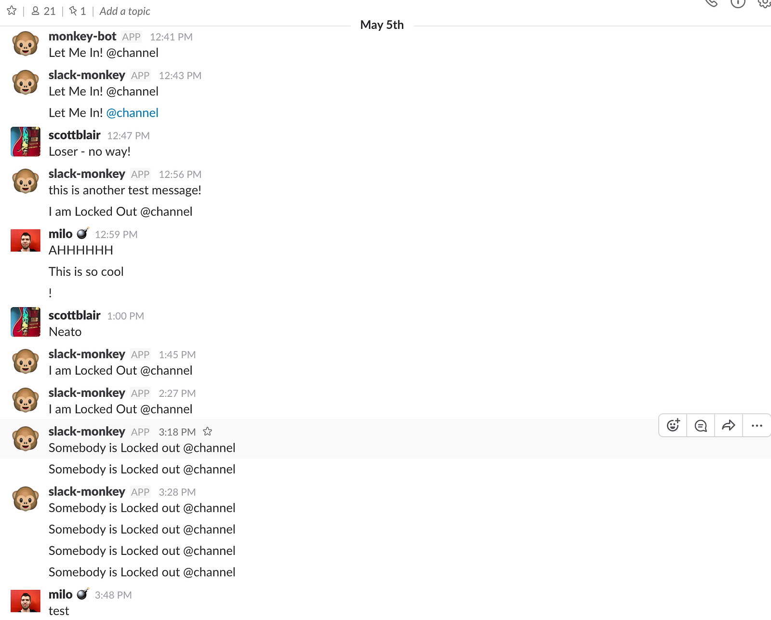Click the monkey-bot avatar icon
This screenshot has height=620, width=771.
26,43
